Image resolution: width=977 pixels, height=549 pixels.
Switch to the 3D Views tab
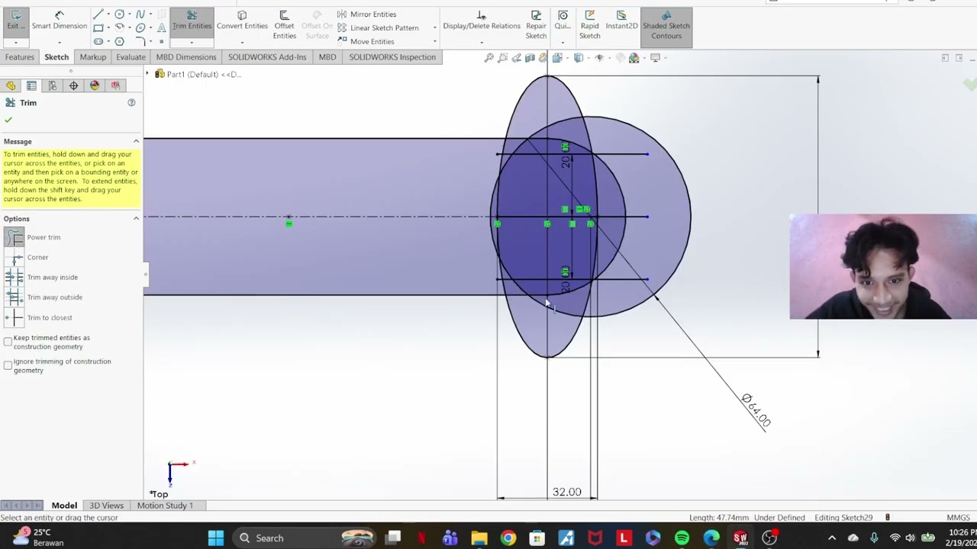pos(106,506)
